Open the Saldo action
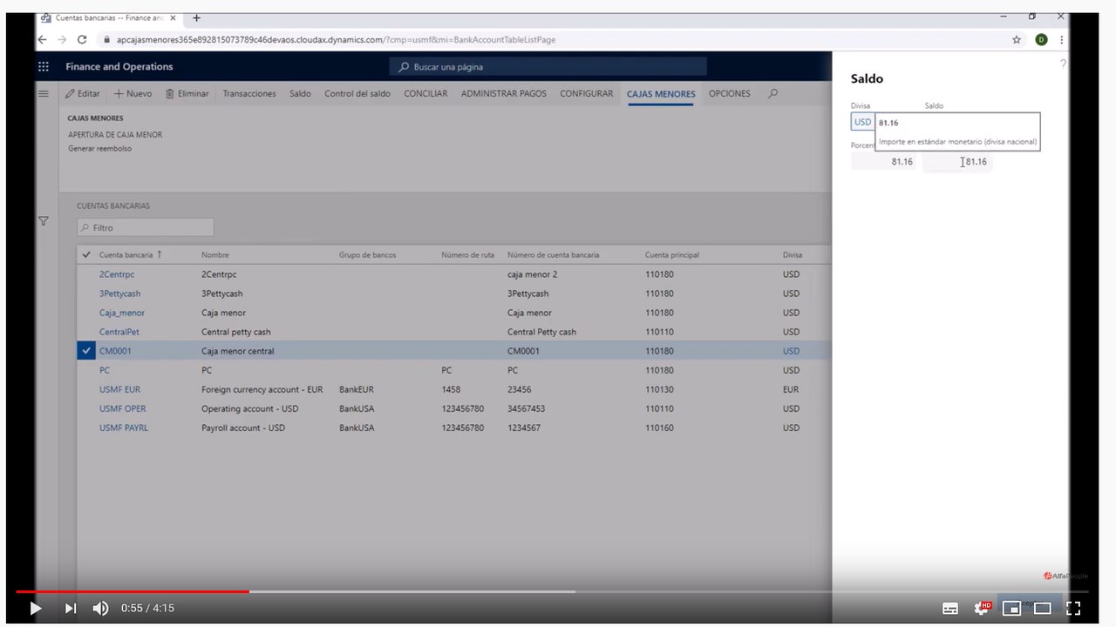Image resolution: width=1116 pixels, height=627 pixels. pos(300,93)
